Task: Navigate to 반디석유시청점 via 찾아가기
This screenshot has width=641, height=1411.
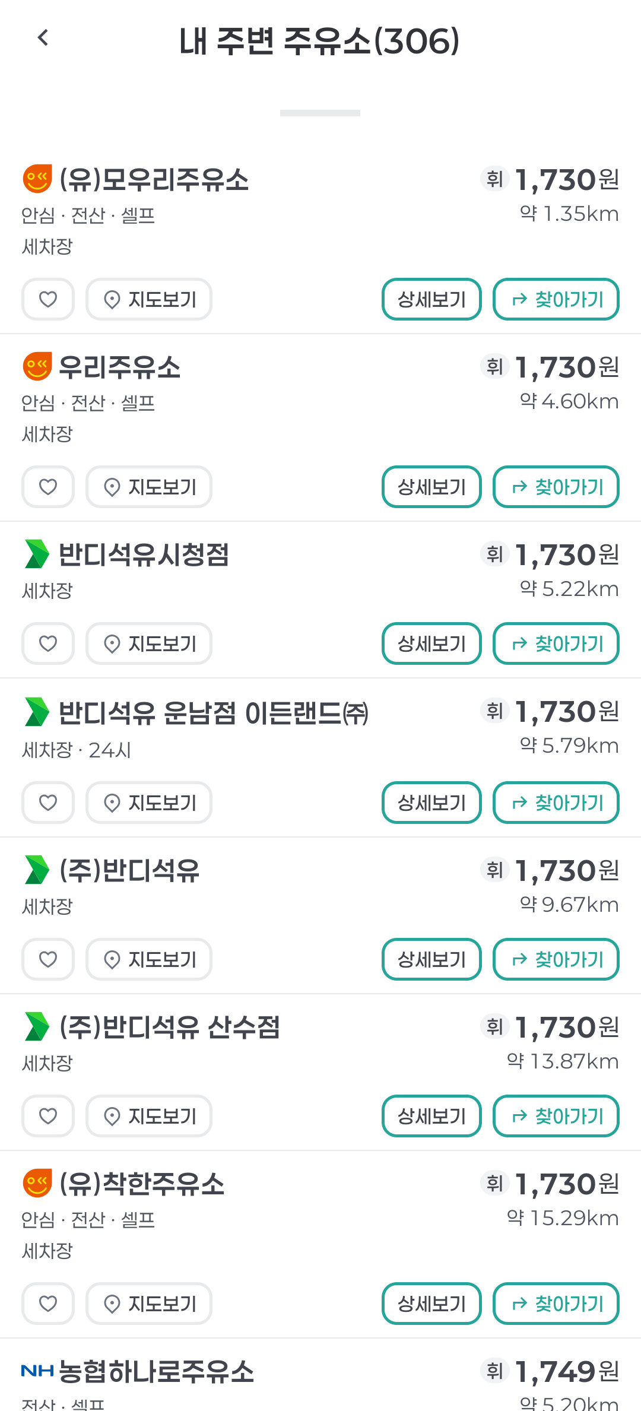Action: point(556,643)
